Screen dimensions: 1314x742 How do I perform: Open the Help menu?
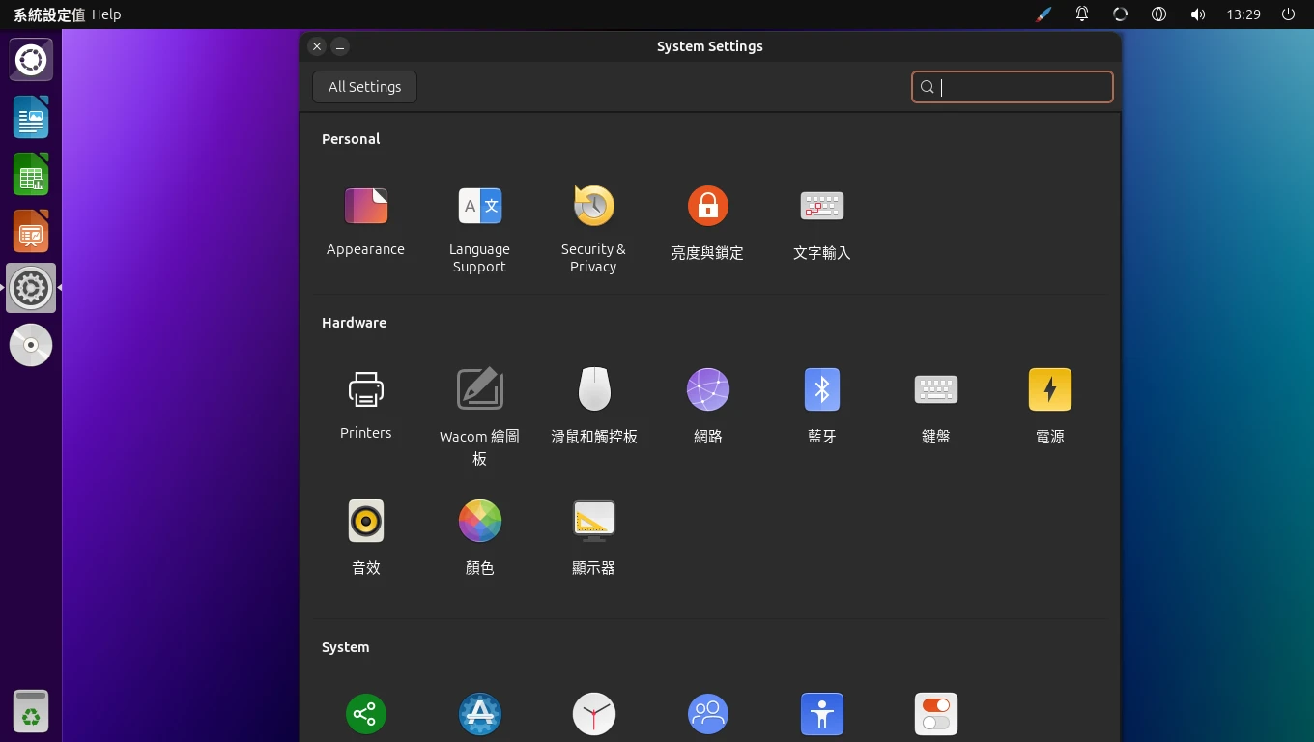pyautogui.click(x=106, y=14)
